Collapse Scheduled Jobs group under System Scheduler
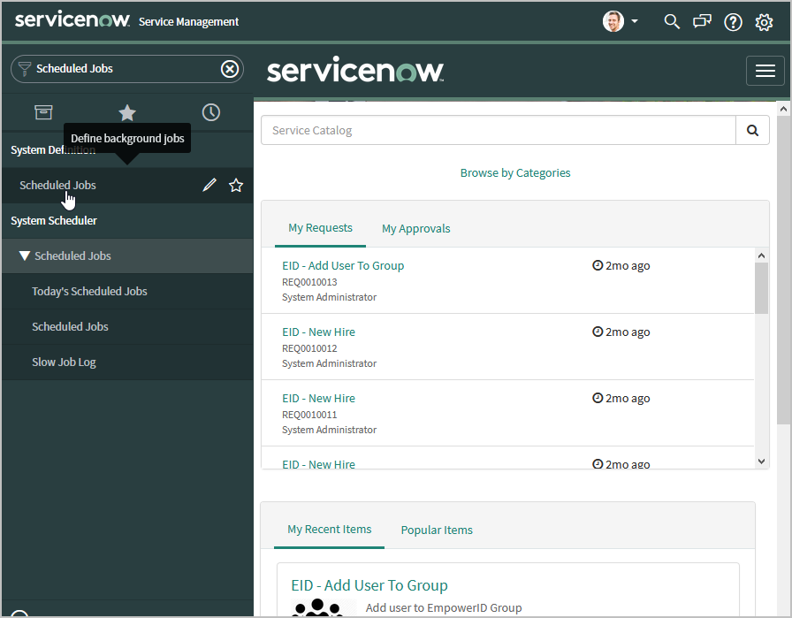This screenshot has width=792, height=618. coord(25,256)
